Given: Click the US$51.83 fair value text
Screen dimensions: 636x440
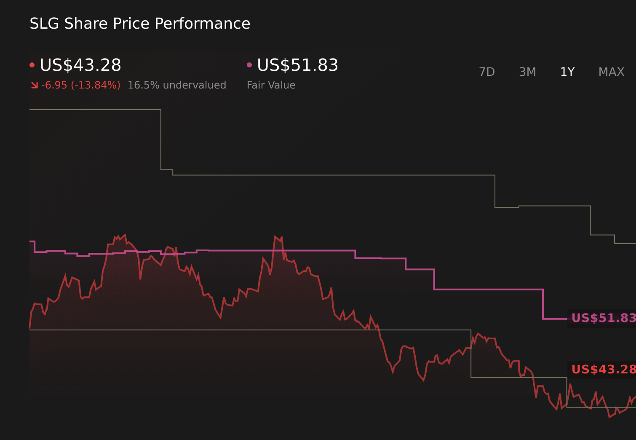Looking at the screenshot, I should (297, 65).
